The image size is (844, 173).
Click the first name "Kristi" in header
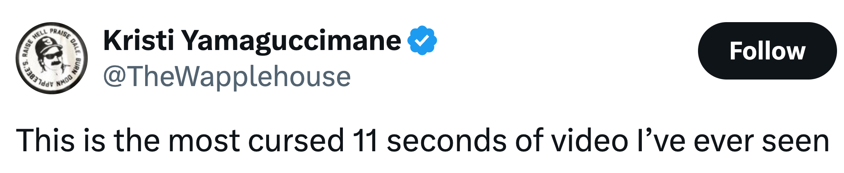[139, 41]
